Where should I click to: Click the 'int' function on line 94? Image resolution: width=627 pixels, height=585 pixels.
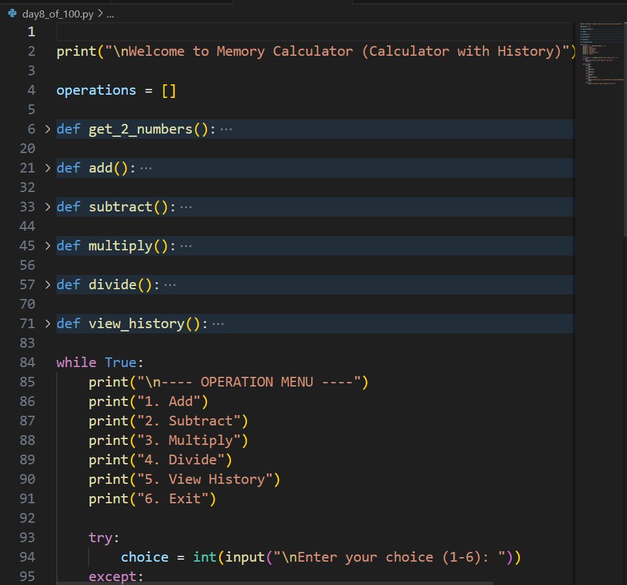click(205, 557)
